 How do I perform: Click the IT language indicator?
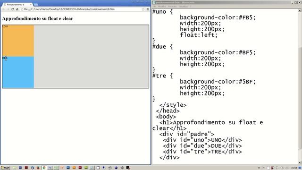point(259,168)
